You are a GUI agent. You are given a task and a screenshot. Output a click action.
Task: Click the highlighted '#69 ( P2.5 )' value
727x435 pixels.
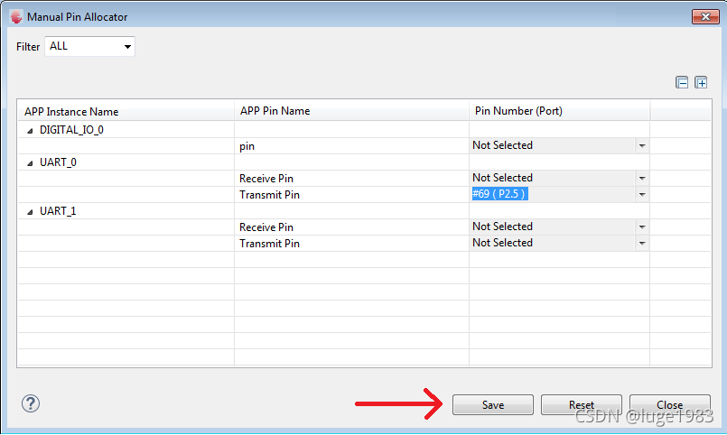point(499,194)
